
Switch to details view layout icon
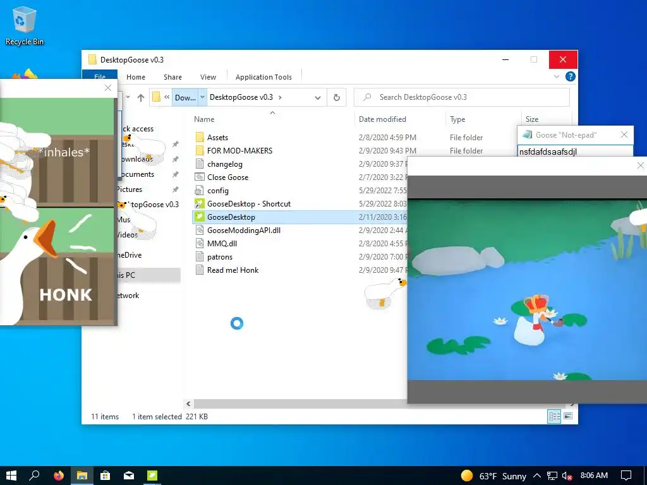(x=554, y=417)
